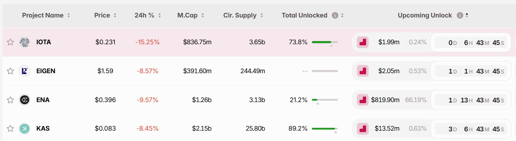
Task: Add EIGEN to favorites with star
Action: click(10, 71)
